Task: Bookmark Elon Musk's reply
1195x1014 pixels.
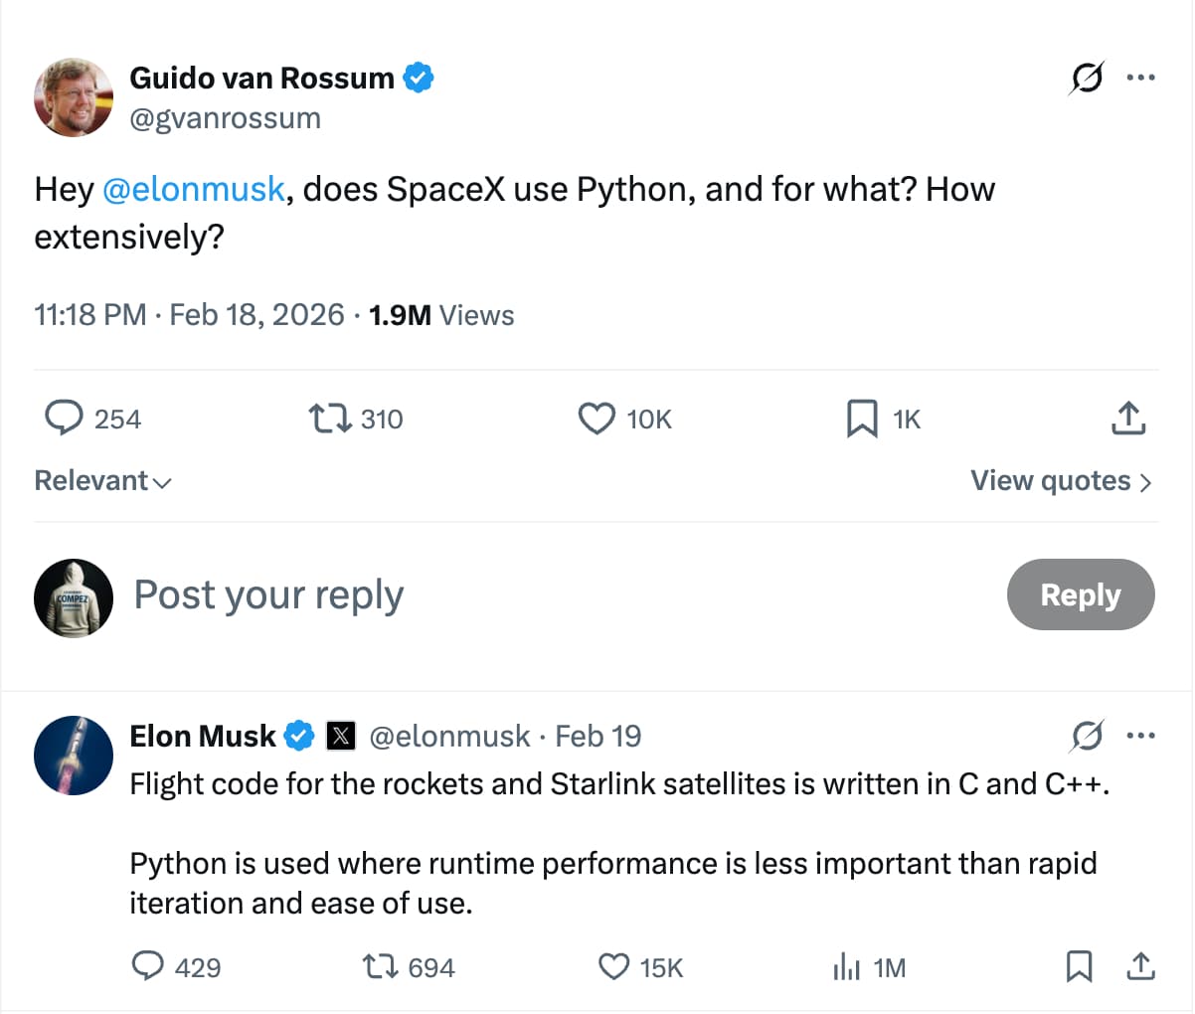Action: [x=1081, y=966]
